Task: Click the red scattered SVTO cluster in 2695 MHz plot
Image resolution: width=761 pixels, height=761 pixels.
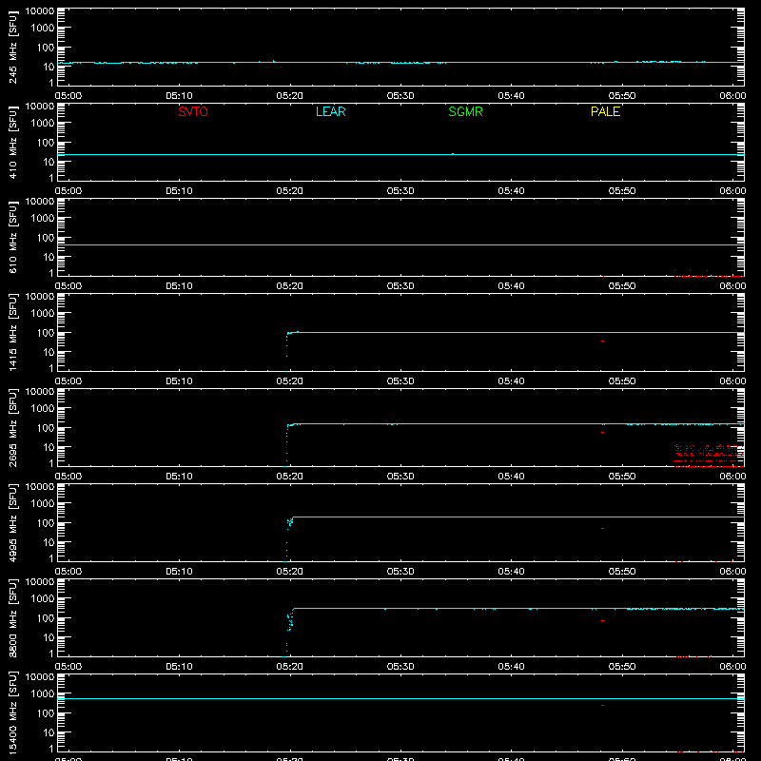Action: [709, 456]
